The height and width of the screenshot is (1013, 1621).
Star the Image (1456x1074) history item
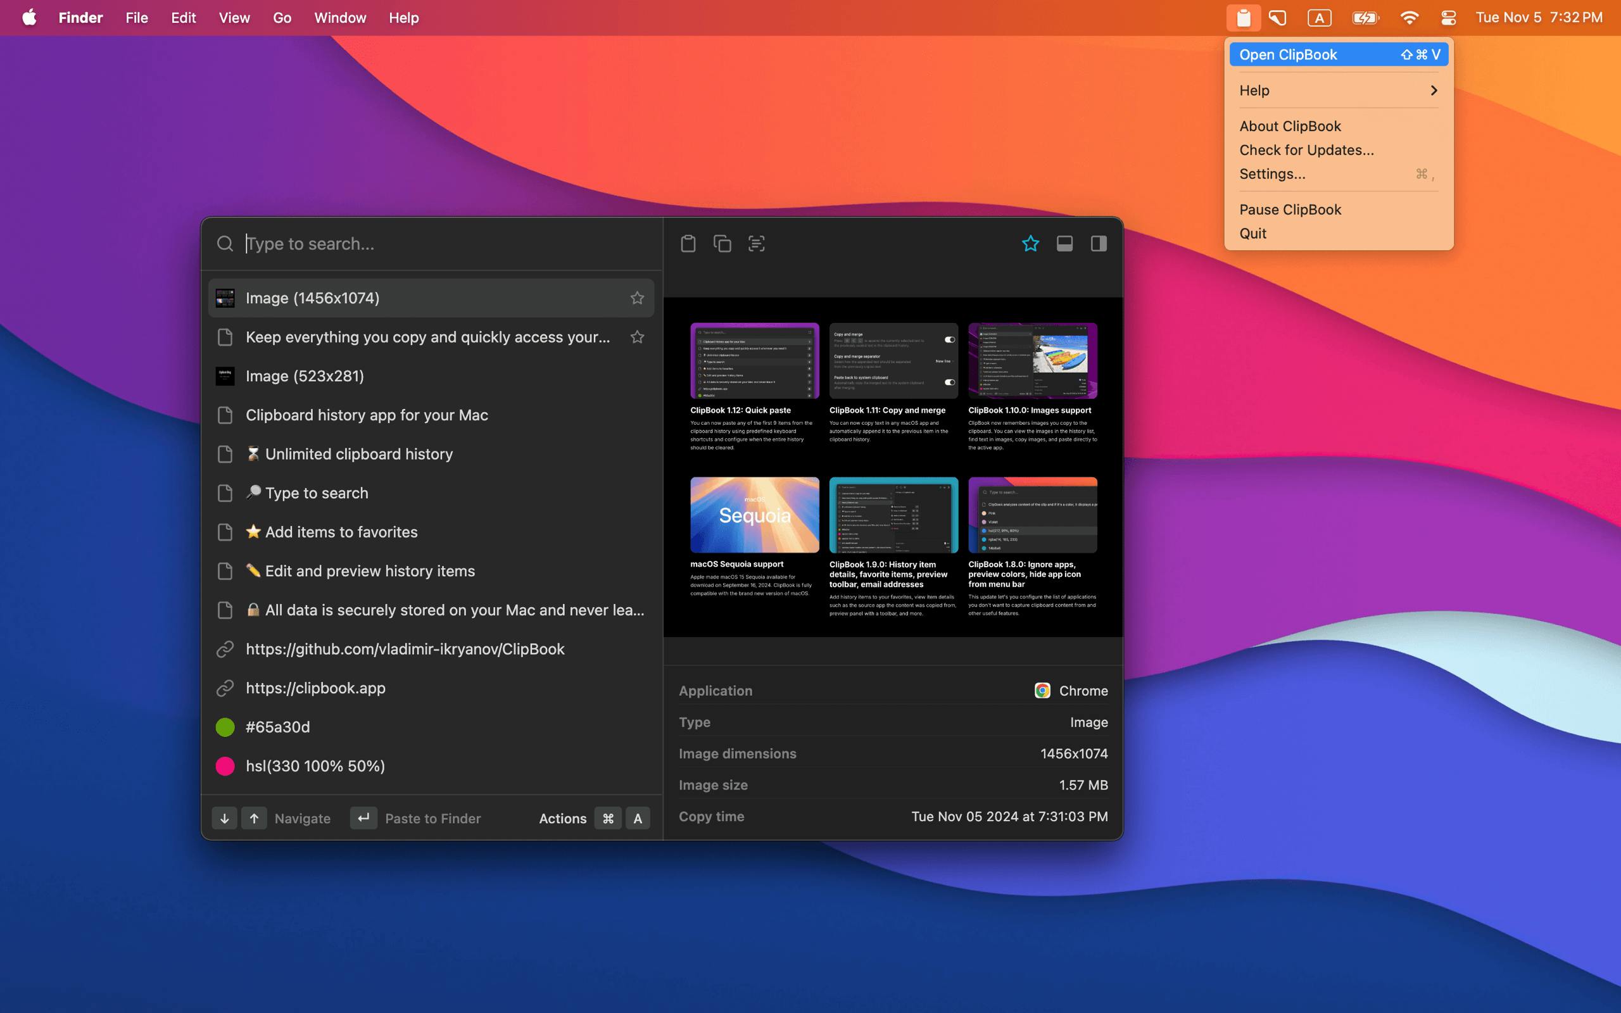[x=637, y=298]
